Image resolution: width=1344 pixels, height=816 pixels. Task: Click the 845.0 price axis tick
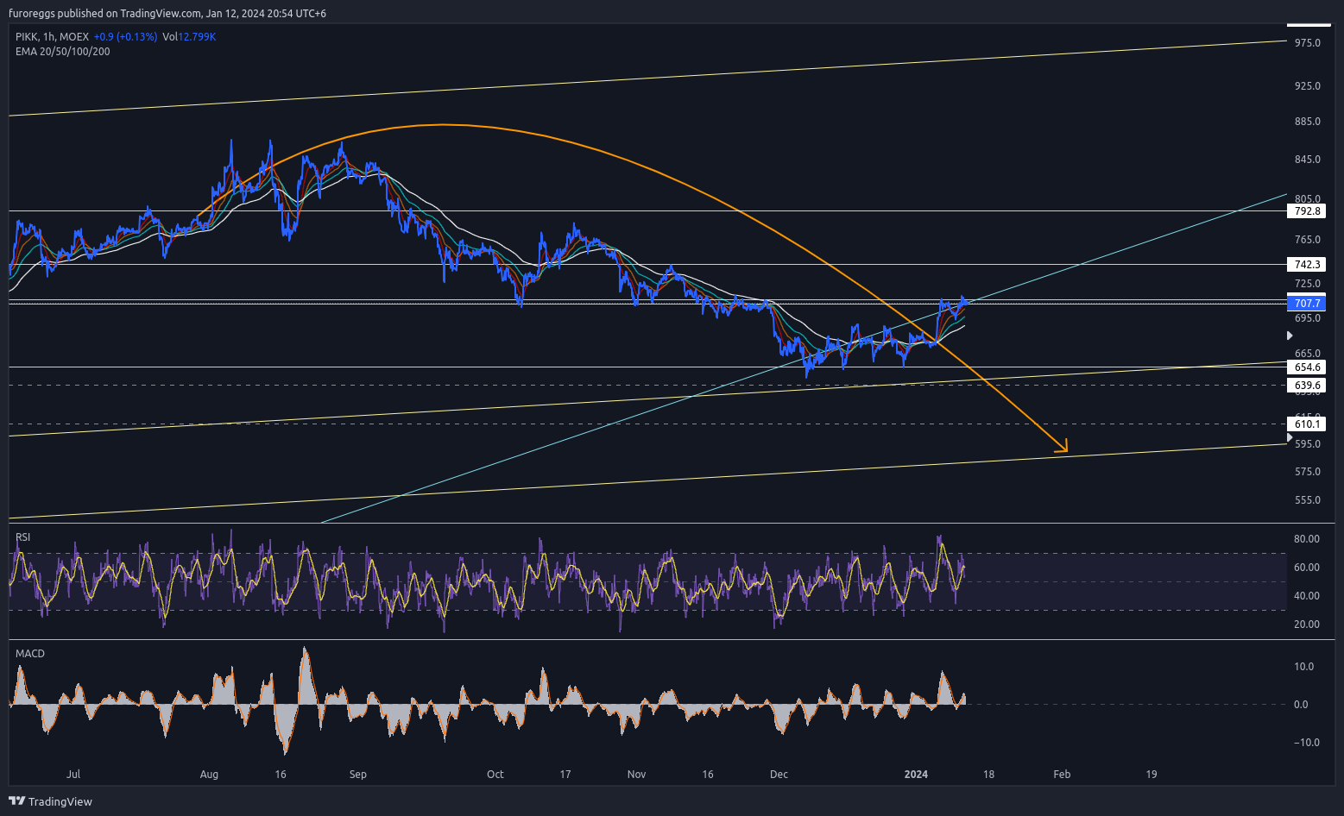1308,160
